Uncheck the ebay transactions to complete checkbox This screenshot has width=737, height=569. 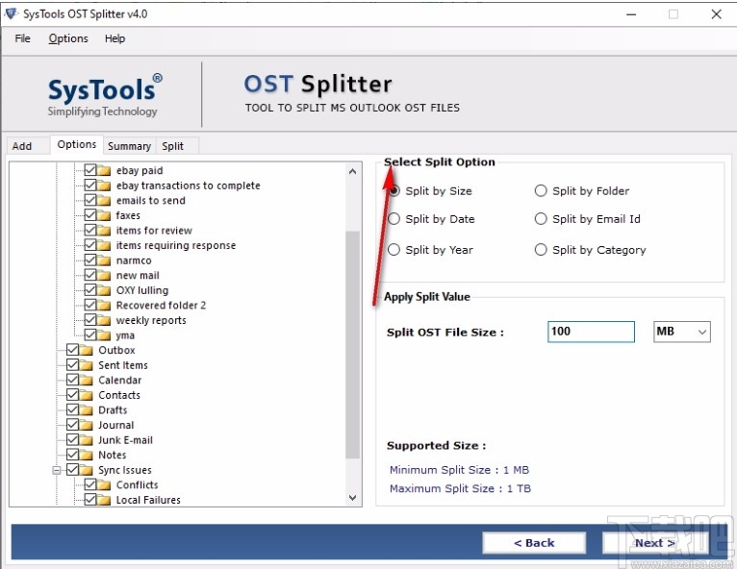[x=90, y=185]
